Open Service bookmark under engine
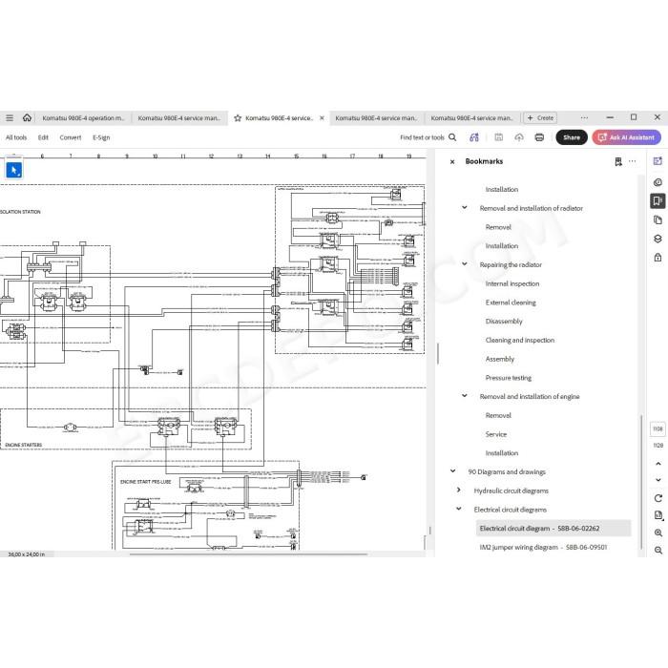 (496, 434)
